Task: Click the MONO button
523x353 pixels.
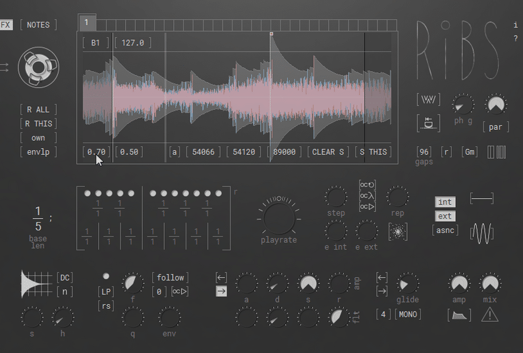Action: (408, 315)
